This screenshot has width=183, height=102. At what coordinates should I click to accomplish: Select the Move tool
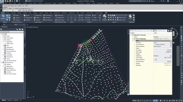81,15
